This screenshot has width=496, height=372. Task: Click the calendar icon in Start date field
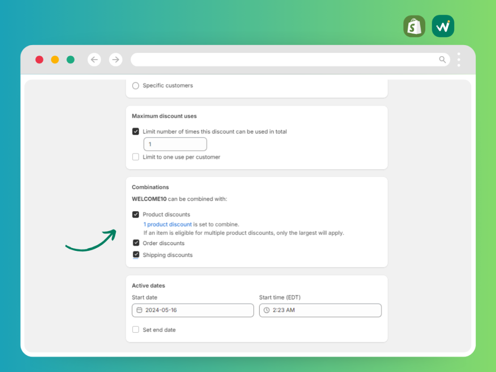tap(139, 310)
